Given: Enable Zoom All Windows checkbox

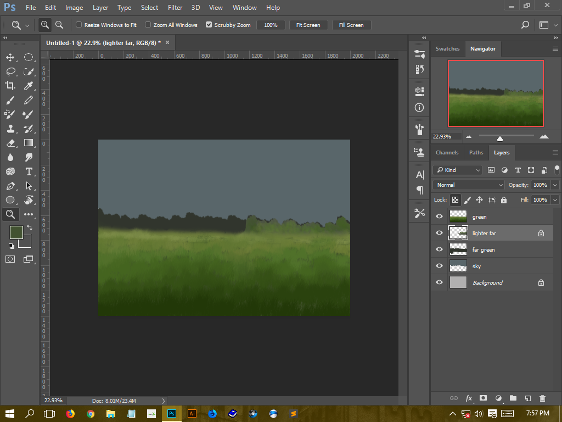Looking at the screenshot, I should pyautogui.click(x=148, y=25).
